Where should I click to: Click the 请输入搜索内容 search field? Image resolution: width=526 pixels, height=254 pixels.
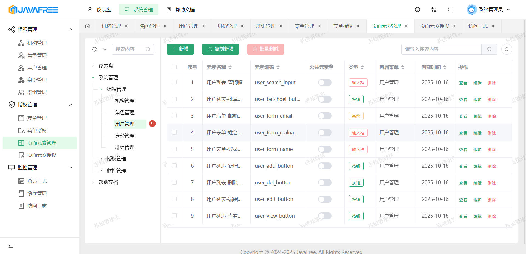(441, 49)
